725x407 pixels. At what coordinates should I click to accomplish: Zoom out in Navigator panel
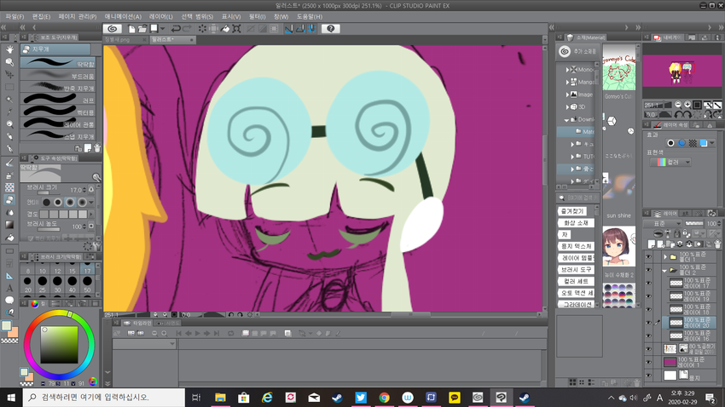tap(678, 105)
